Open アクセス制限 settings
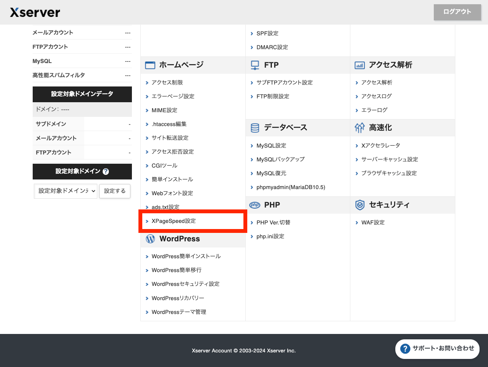The image size is (488, 367). (x=167, y=83)
